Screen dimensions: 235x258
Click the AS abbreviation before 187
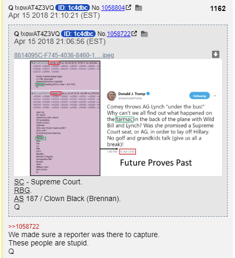[19, 199]
